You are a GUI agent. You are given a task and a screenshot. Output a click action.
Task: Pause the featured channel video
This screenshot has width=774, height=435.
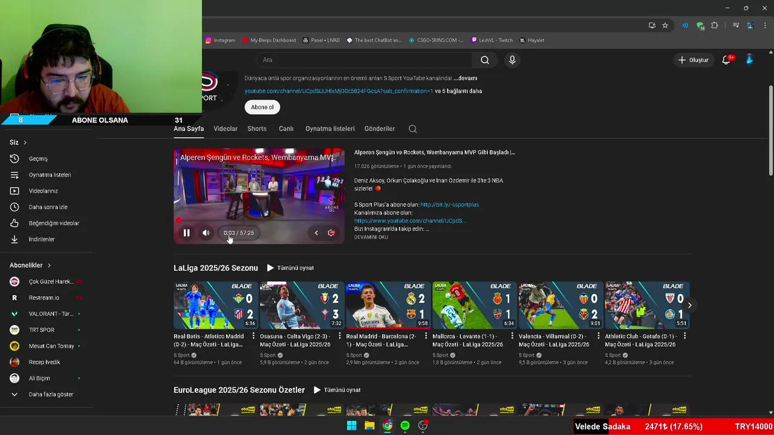point(186,233)
